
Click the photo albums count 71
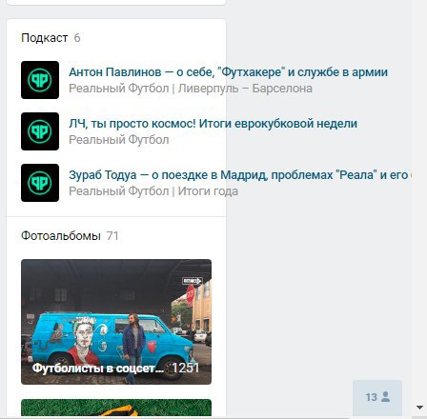coord(112,236)
